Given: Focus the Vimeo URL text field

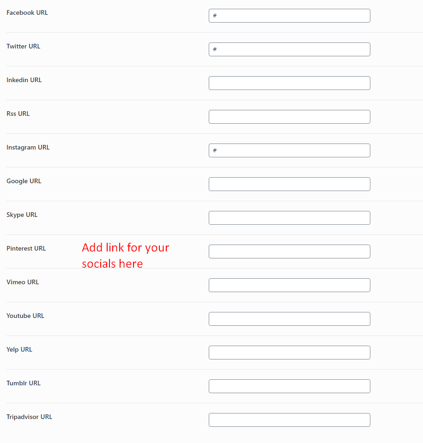Looking at the screenshot, I should (289, 285).
